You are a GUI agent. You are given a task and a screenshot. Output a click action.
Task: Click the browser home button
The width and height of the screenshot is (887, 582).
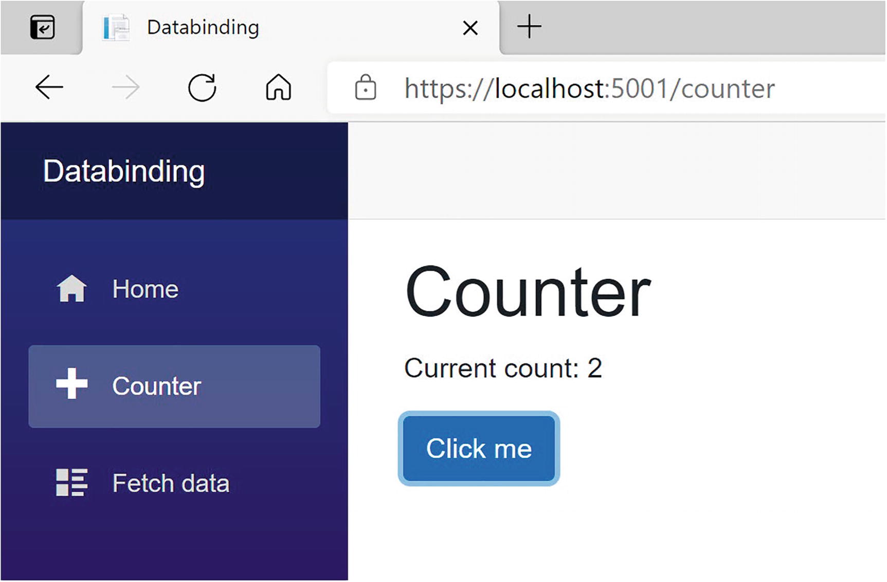pos(278,87)
